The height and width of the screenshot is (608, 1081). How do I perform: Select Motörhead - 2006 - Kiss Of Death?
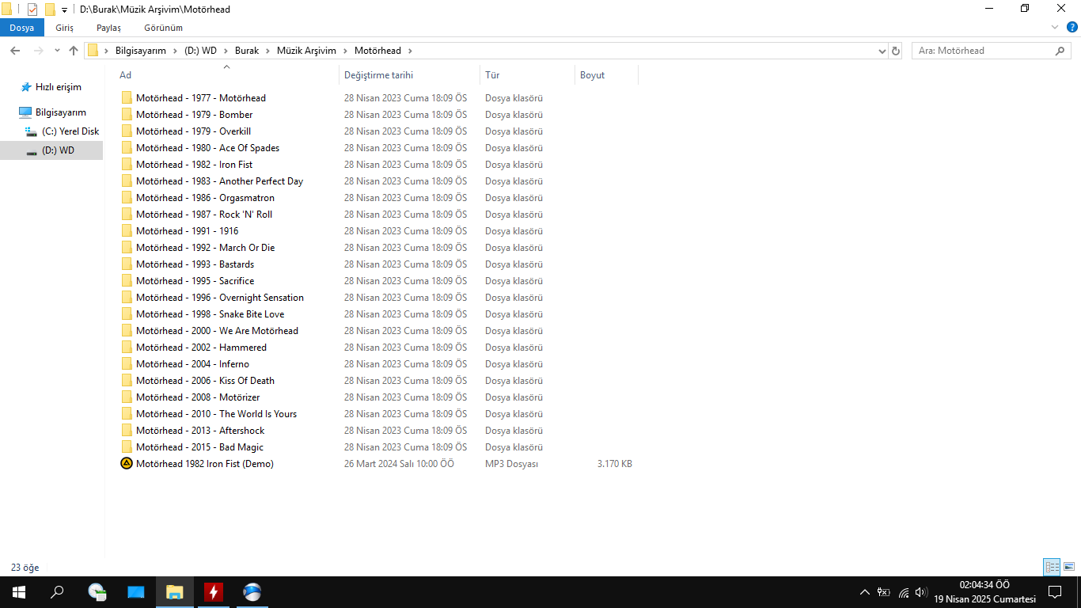pos(206,381)
